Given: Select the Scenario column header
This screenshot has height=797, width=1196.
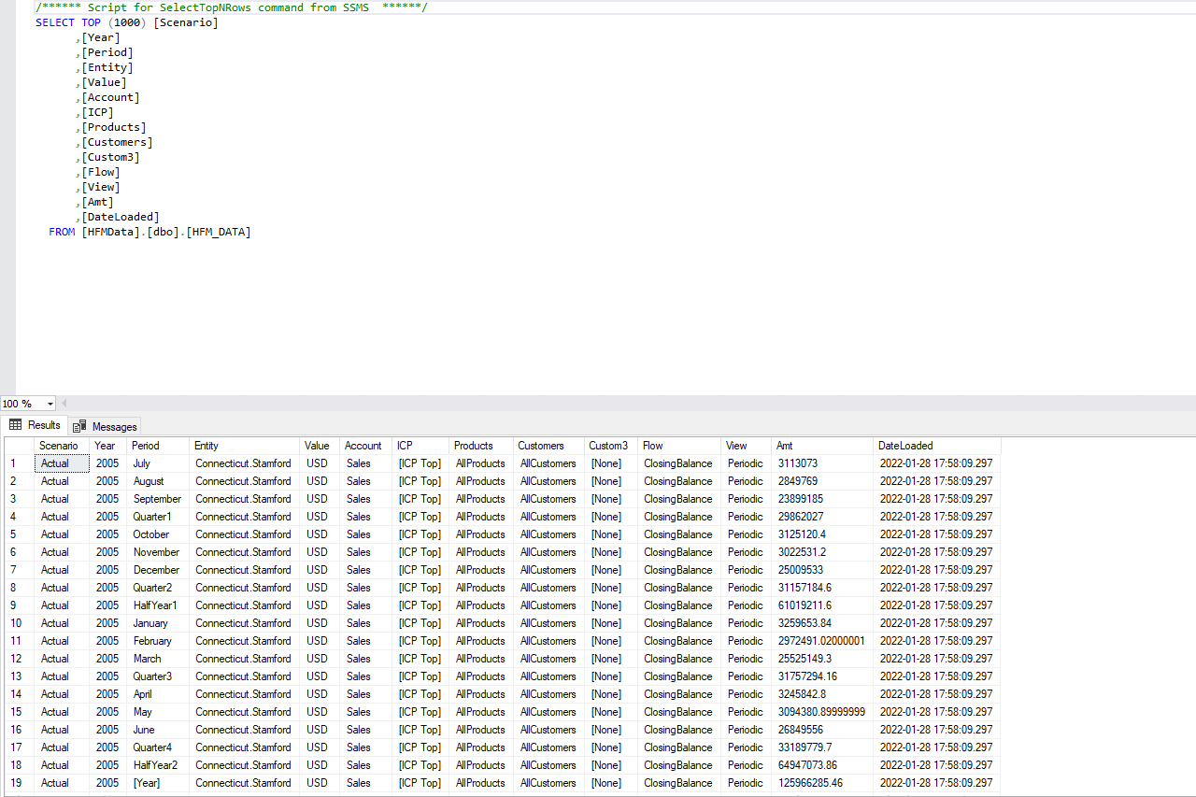Looking at the screenshot, I should [60, 446].
